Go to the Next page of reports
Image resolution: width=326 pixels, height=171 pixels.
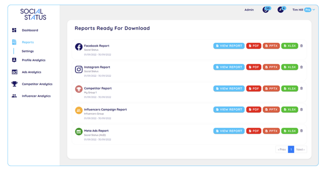pos(300,149)
